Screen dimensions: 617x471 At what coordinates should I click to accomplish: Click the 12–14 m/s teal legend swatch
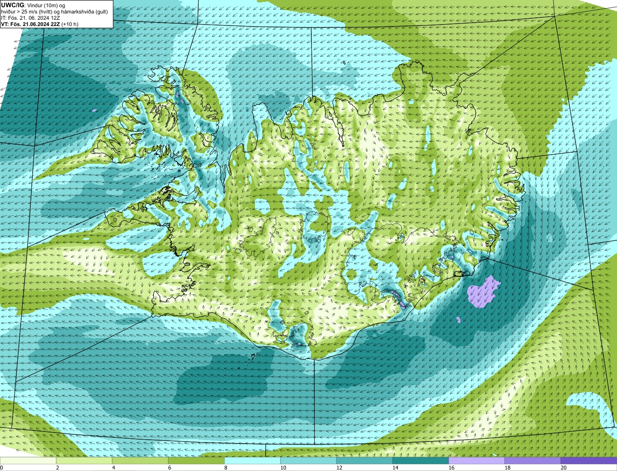coord(365,460)
